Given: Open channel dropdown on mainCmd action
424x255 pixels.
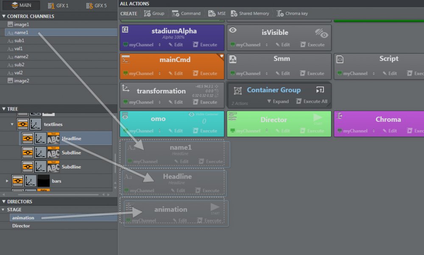Looking at the screenshot, I should (x=159, y=73).
